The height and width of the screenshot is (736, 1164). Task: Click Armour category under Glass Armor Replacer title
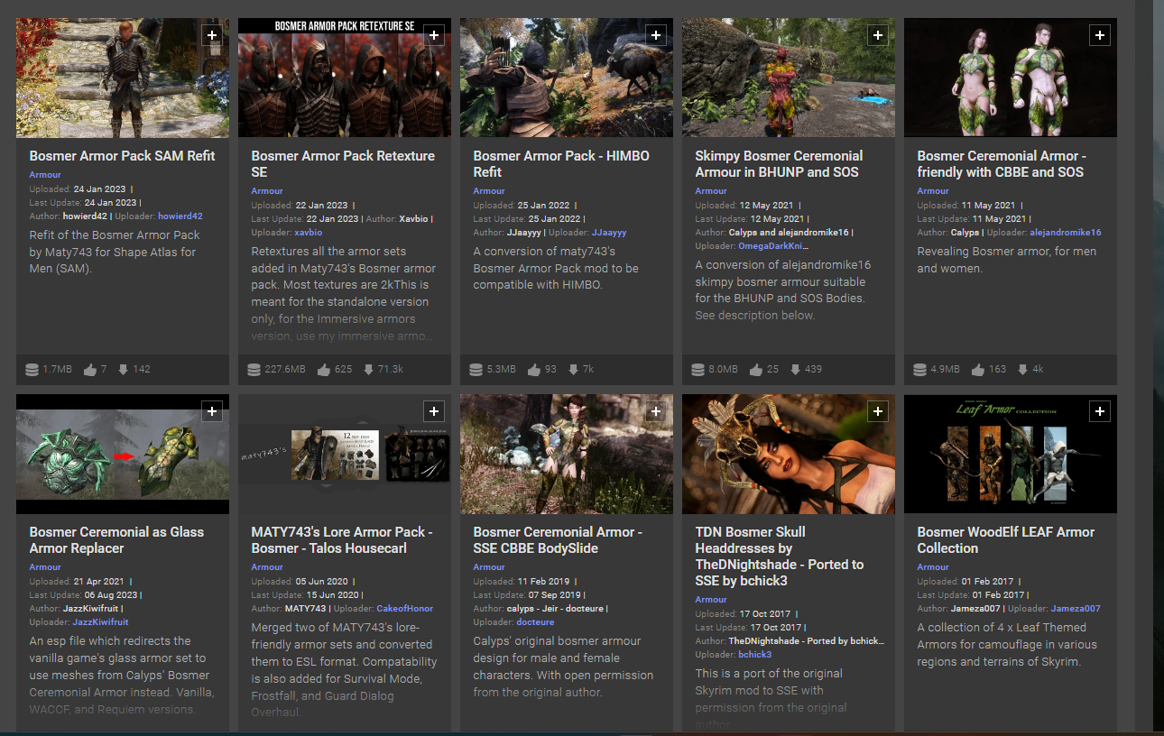(x=45, y=567)
